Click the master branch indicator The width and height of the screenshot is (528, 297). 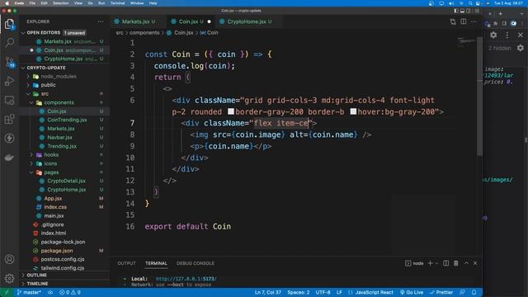pyautogui.click(x=29, y=292)
